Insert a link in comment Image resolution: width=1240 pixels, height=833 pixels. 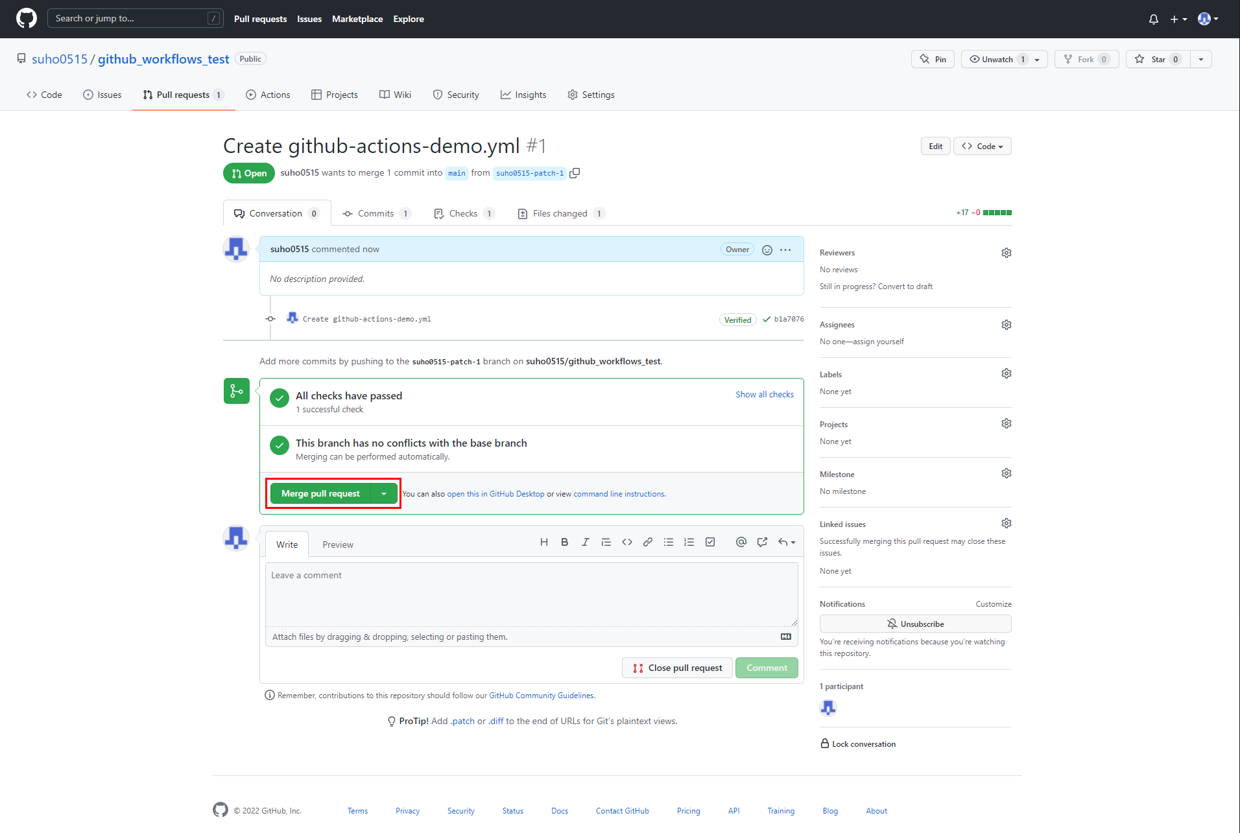click(x=648, y=542)
